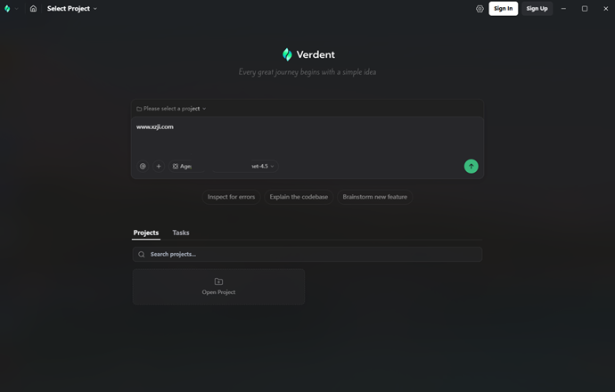Open settings via gear icon
The width and height of the screenshot is (615, 392).
(x=480, y=9)
